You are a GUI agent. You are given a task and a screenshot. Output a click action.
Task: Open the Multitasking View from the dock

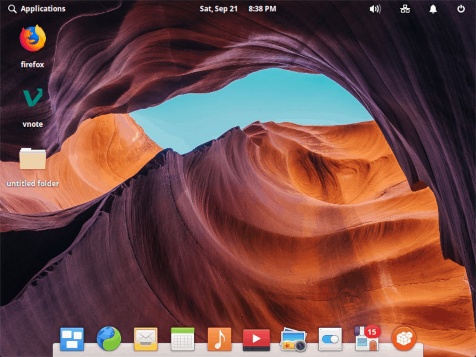pos(71,339)
